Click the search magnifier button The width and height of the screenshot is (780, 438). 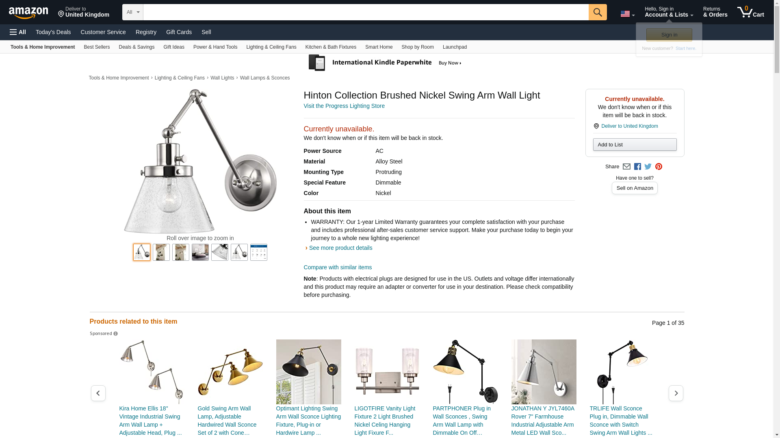598,12
